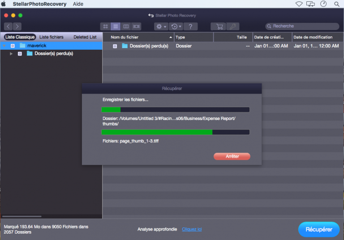Switch to list view mode
344x240 pixels.
(x=116, y=26)
